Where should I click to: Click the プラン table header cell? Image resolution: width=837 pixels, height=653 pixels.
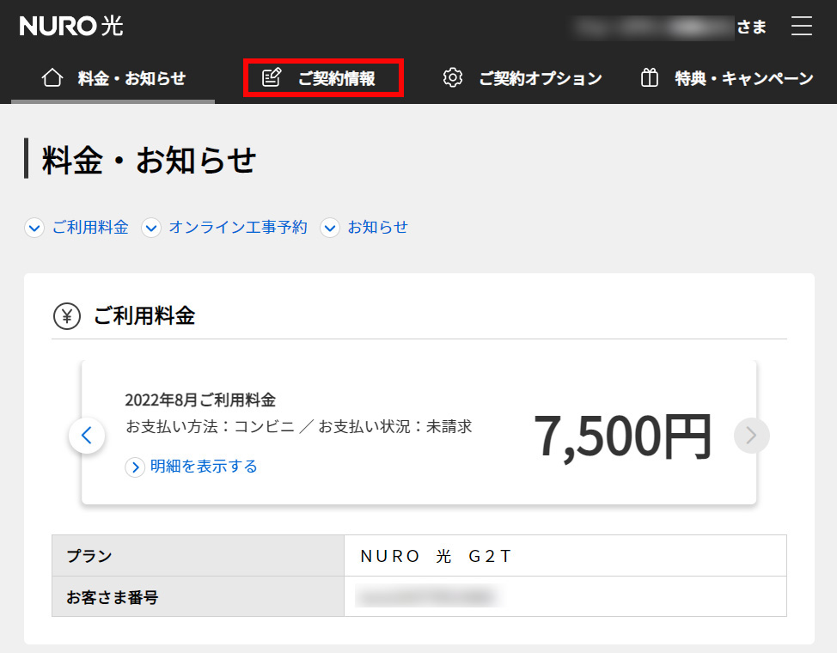pos(198,556)
